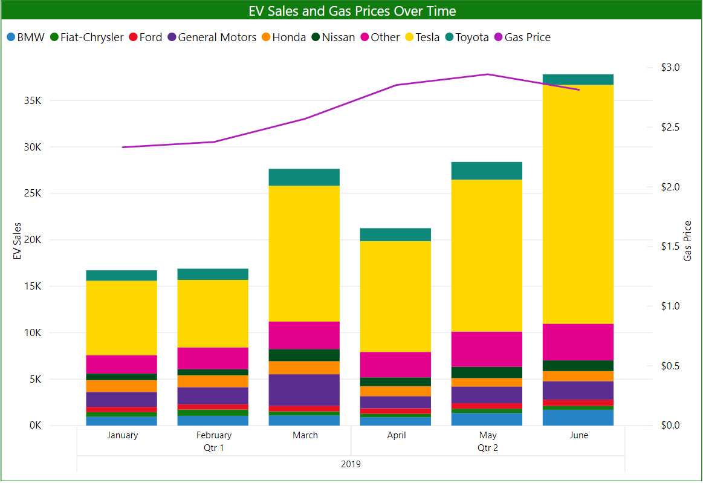Image resolution: width=703 pixels, height=483 pixels.
Task: Select the Nissan legend entry
Action: (338, 37)
